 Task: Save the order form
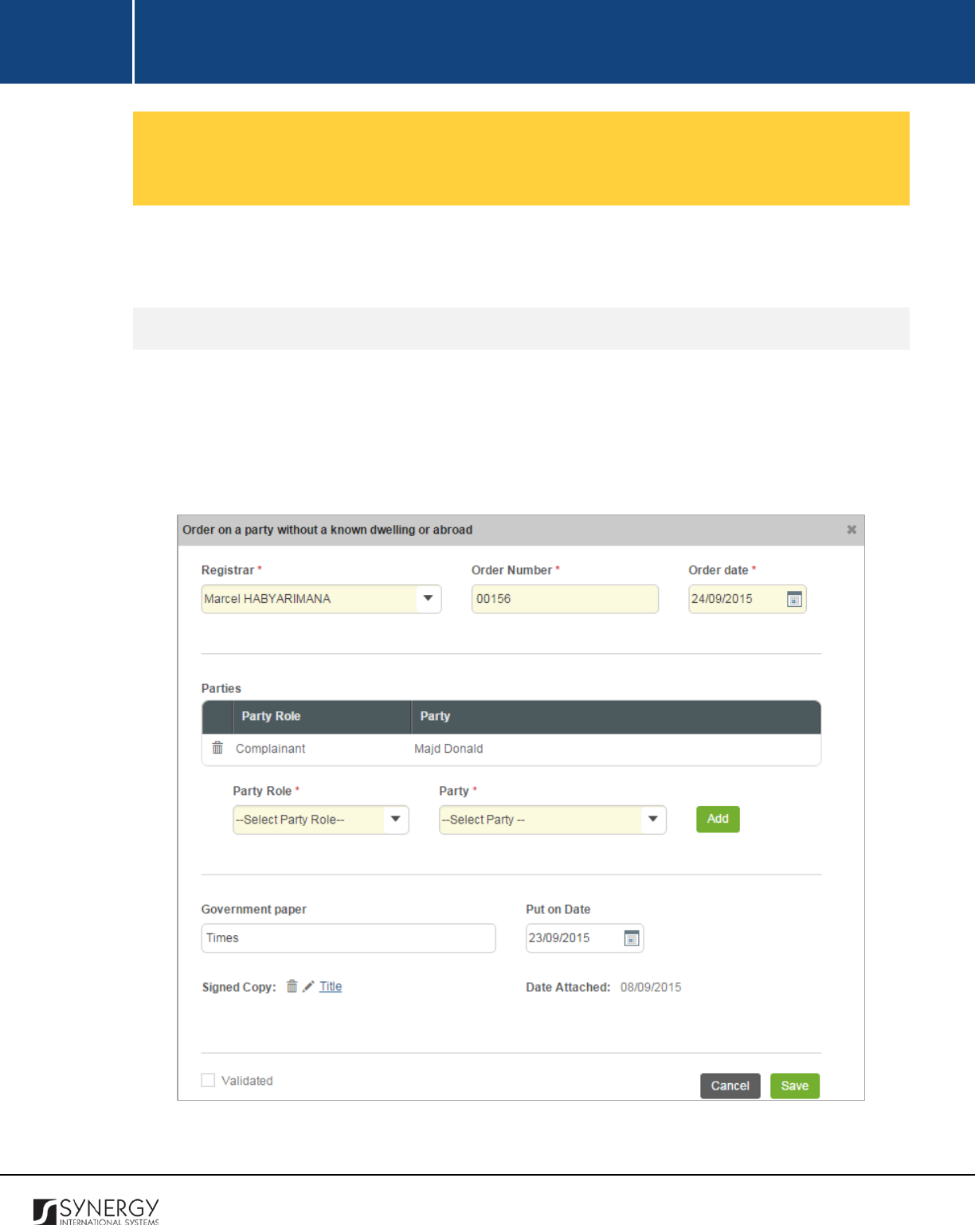click(x=795, y=1086)
